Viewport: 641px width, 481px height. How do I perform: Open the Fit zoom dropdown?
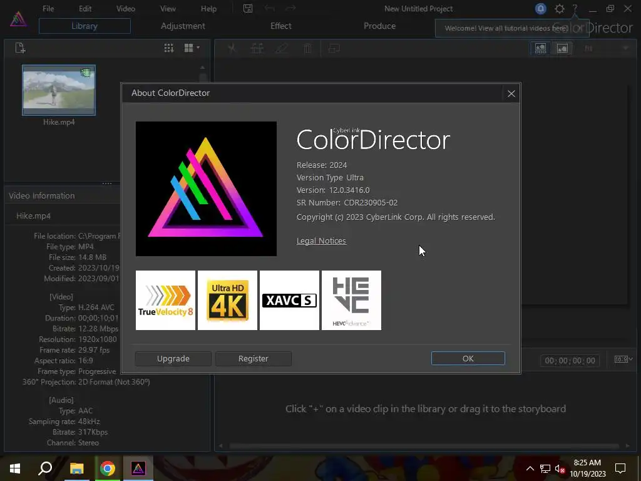[606, 48]
